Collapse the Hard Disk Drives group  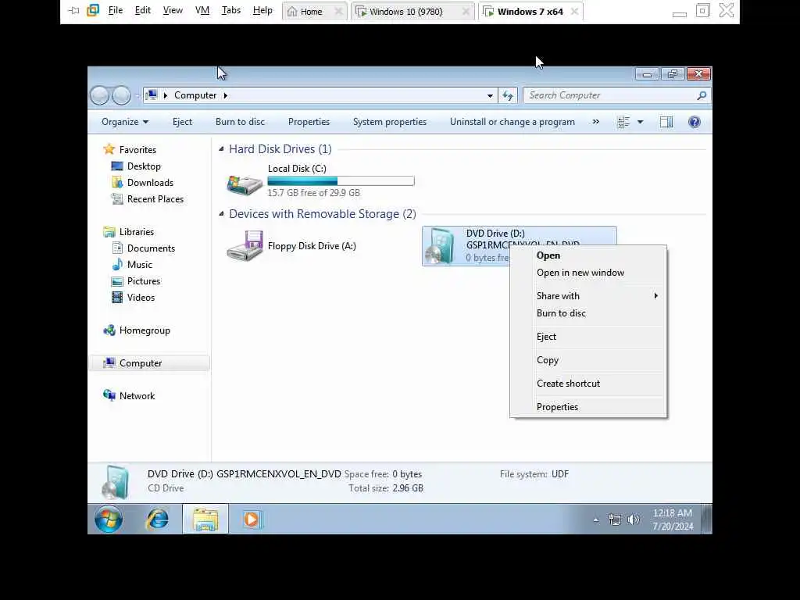pyautogui.click(x=221, y=149)
